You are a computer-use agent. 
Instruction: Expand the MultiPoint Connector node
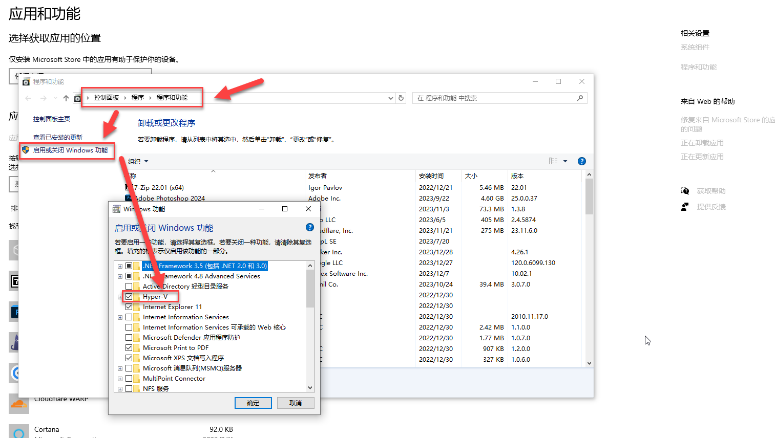click(x=120, y=379)
